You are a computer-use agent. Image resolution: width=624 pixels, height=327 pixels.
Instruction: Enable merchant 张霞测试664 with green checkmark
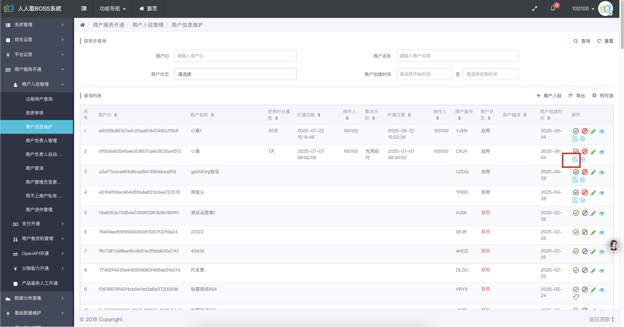point(576,289)
